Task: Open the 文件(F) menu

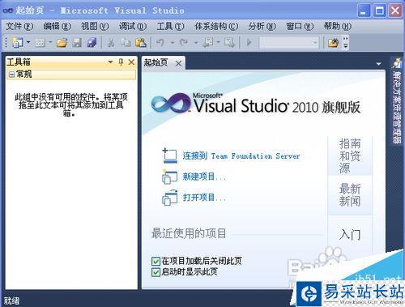Action: pyautogui.click(x=19, y=27)
